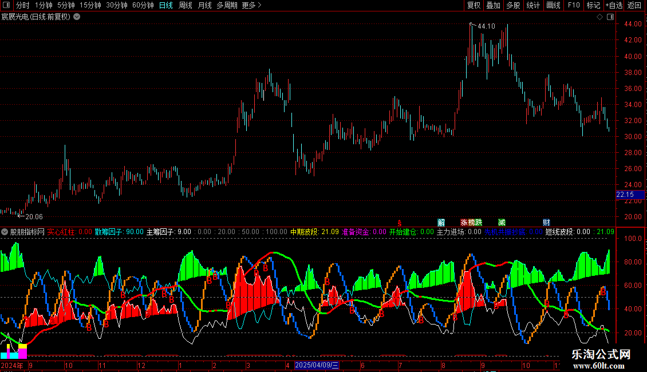Click the 20.06 low price label
The width and height of the screenshot is (647, 372).
click(34, 217)
